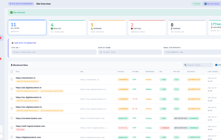
Task: Sort by the SECURITY column header
Action: pos(191,72)
